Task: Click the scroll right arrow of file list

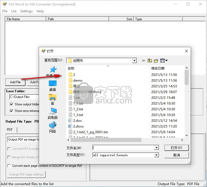Action: coord(182,140)
